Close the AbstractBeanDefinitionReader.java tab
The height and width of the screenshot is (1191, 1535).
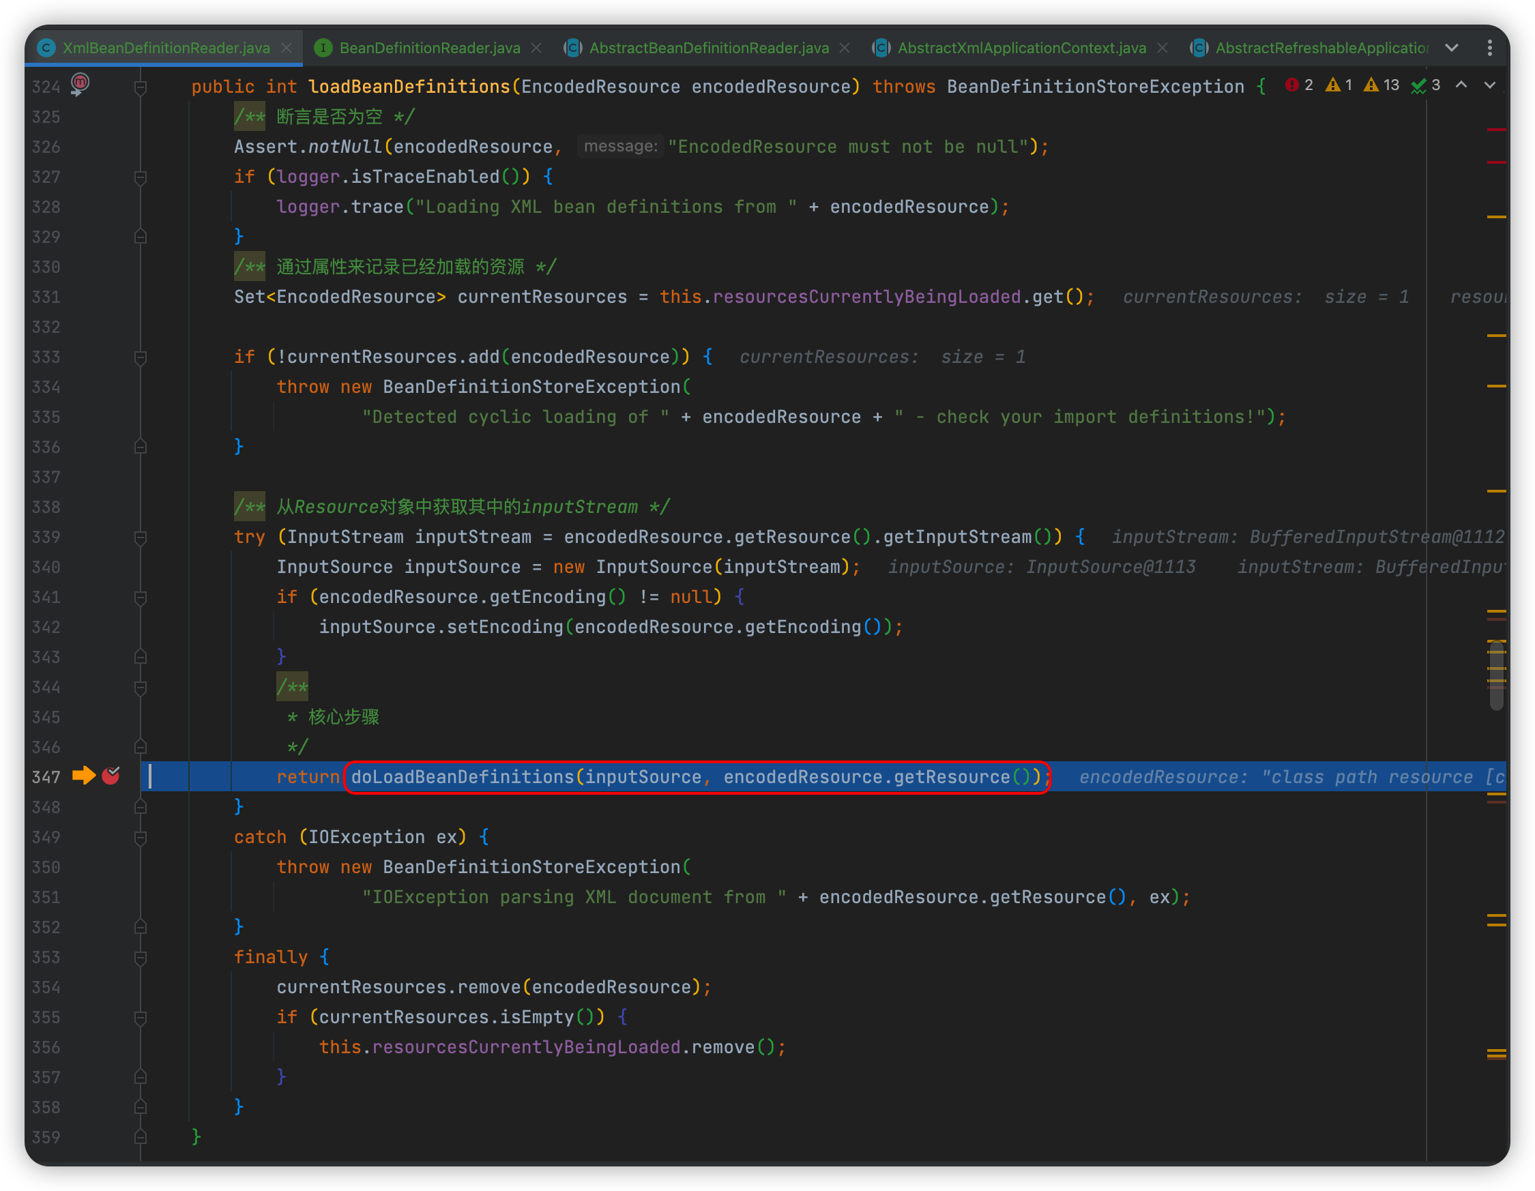tap(845, 48)
